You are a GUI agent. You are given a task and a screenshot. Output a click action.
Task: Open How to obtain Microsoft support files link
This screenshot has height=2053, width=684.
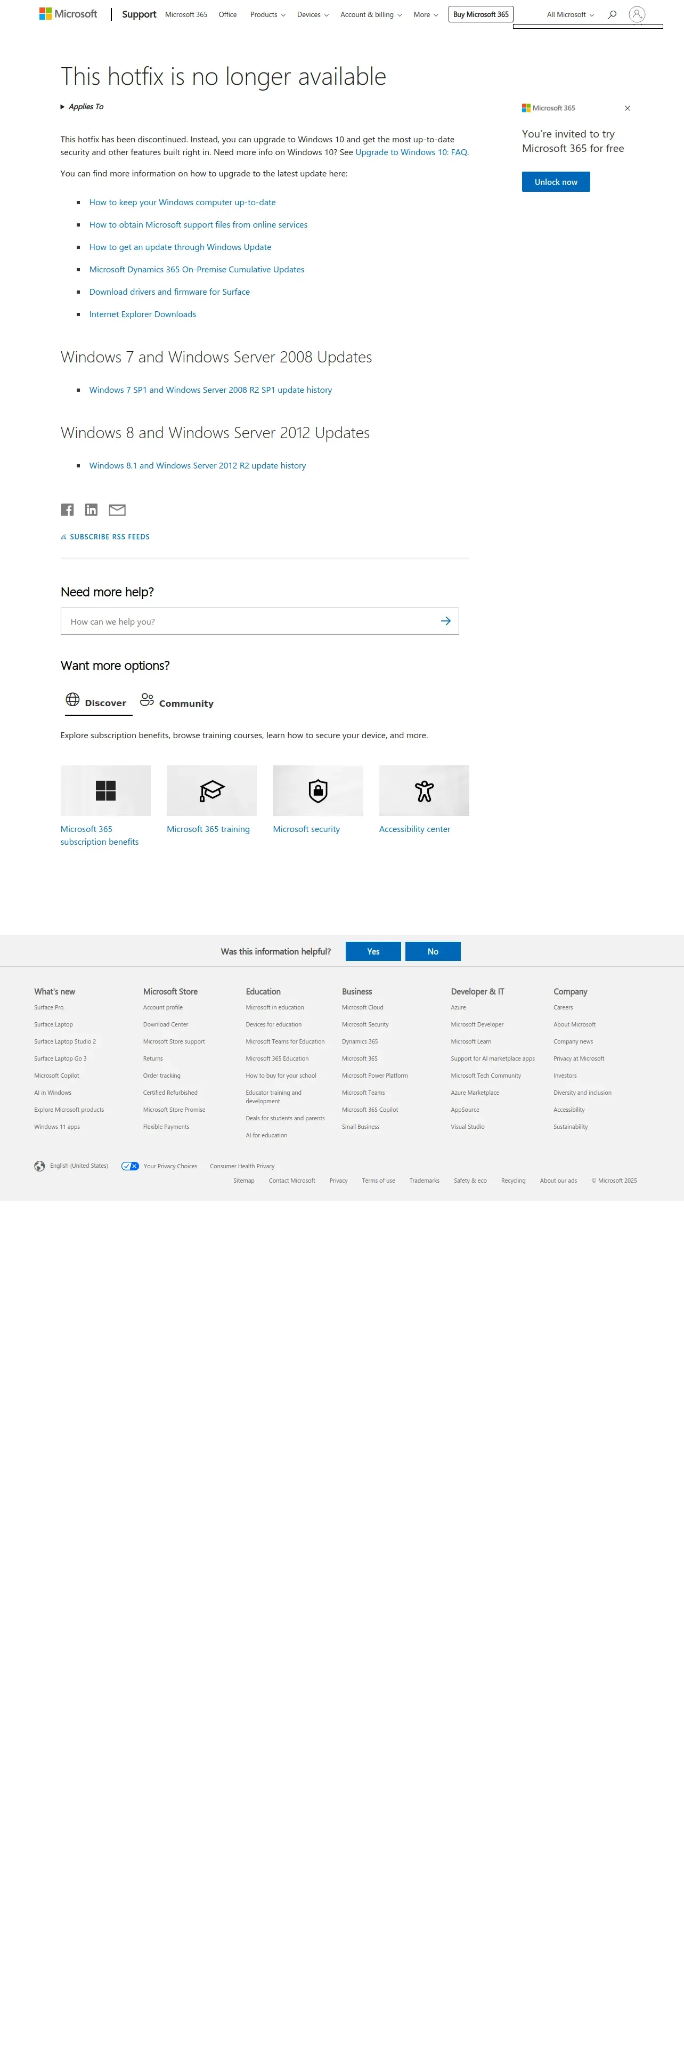[198, 225]
